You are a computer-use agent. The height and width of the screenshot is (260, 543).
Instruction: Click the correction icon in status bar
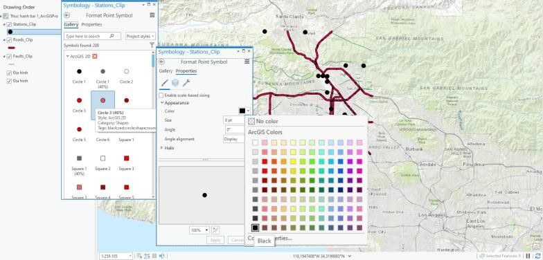(x=162, y=256)
